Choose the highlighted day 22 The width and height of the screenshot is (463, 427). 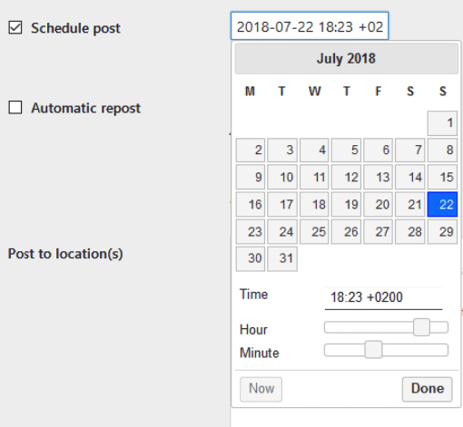pyautogui.click(x=442, y=204)
